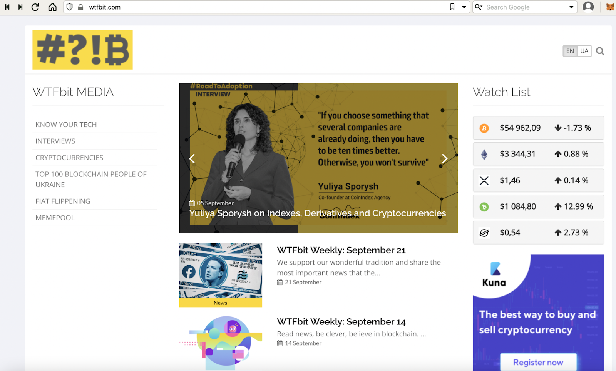This screenshot has width=616, height=371.
Task: Open TOP 100 BLOCKCHAIN PEOPLE OF UKRAINE
Action: tap(91, 179)
